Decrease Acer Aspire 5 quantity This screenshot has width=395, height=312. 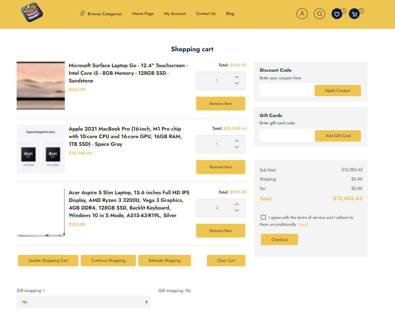(x=237, y=211)
